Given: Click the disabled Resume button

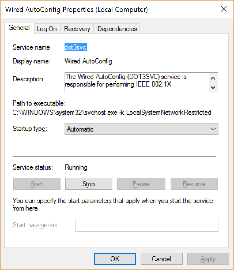Looking at the screenshot, I should 194,184.
